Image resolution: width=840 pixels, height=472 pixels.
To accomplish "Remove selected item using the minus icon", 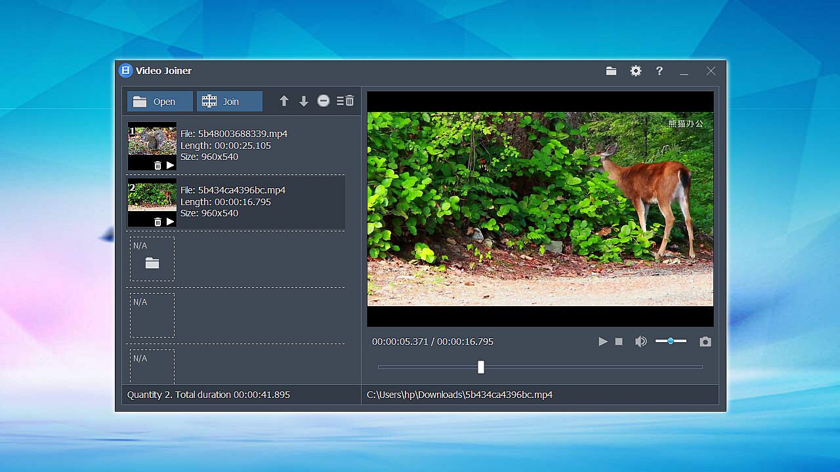I will point(324,101).
